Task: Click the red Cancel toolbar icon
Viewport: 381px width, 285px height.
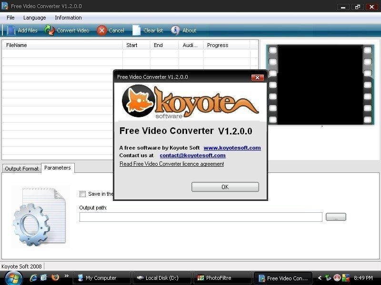Action: click(x=102, y=30)
